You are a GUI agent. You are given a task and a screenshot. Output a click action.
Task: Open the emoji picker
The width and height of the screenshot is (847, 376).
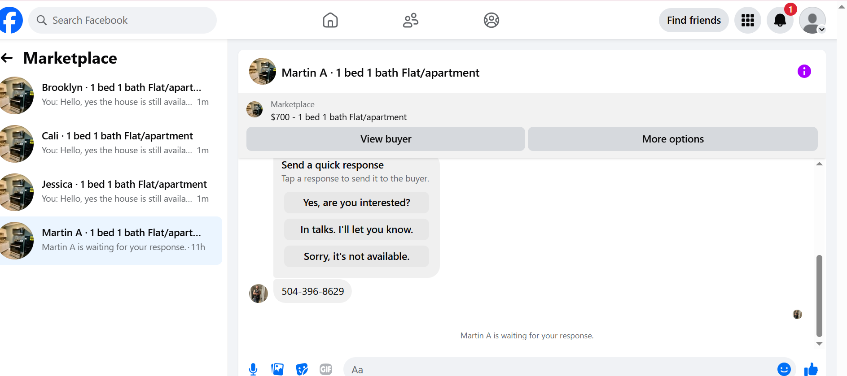click(784, 369)
